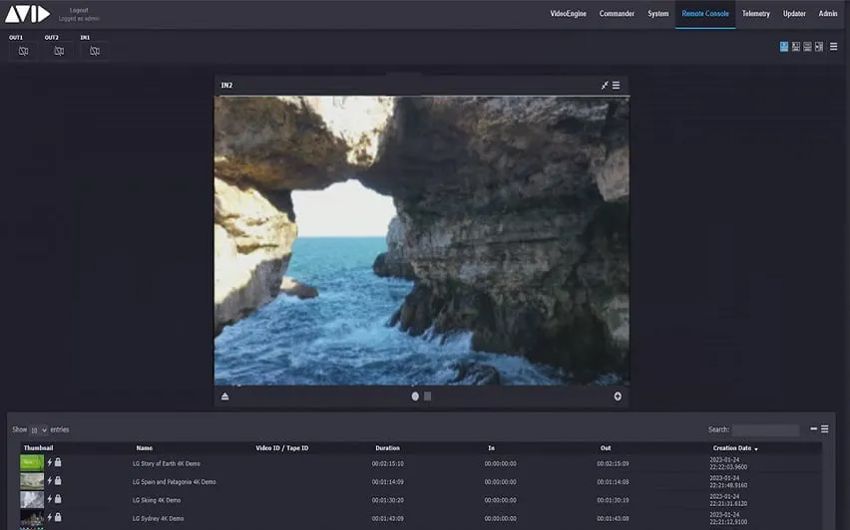Screen dimensions: 850x530
Task: Click the Search input field
Action: tap(765, 429)
